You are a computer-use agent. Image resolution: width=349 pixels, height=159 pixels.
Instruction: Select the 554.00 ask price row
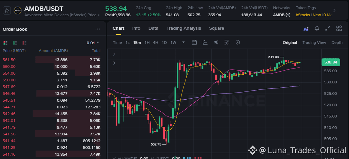[52, 73]
